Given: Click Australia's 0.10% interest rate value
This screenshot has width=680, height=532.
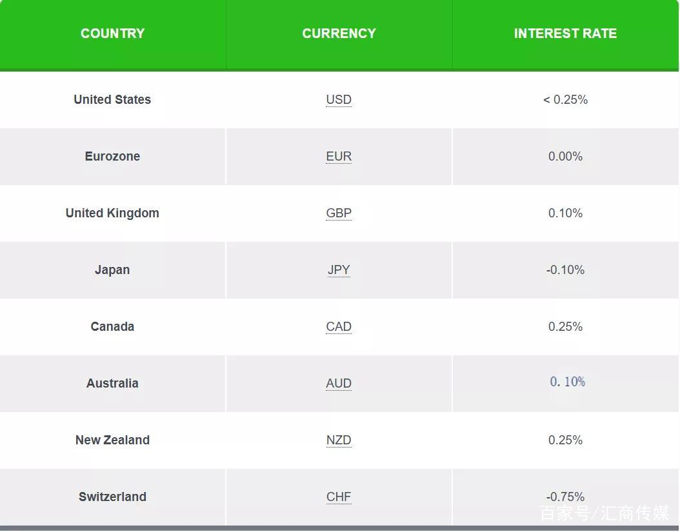Looking at the screenshot, I should [567, 382].
